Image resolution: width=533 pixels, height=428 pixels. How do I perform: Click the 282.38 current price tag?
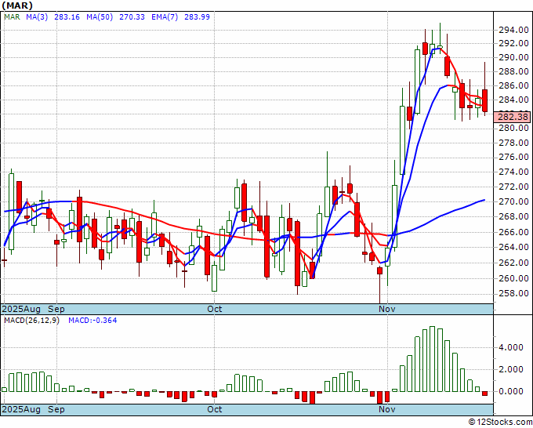513,117
